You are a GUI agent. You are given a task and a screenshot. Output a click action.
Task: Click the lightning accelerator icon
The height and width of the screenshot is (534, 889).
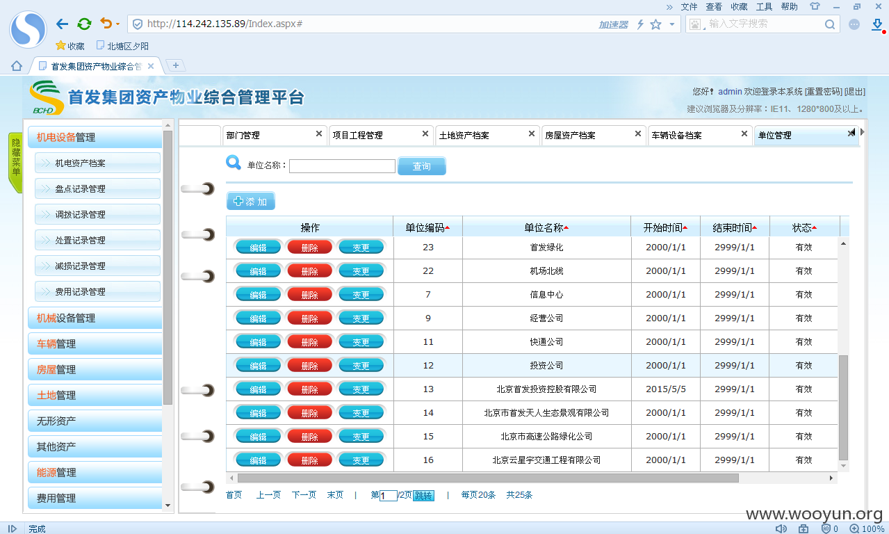click(640, 24)
